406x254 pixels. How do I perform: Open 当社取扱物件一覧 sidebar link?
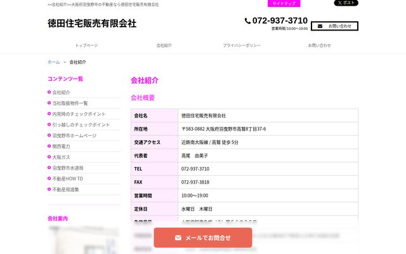tap(70, 103)
